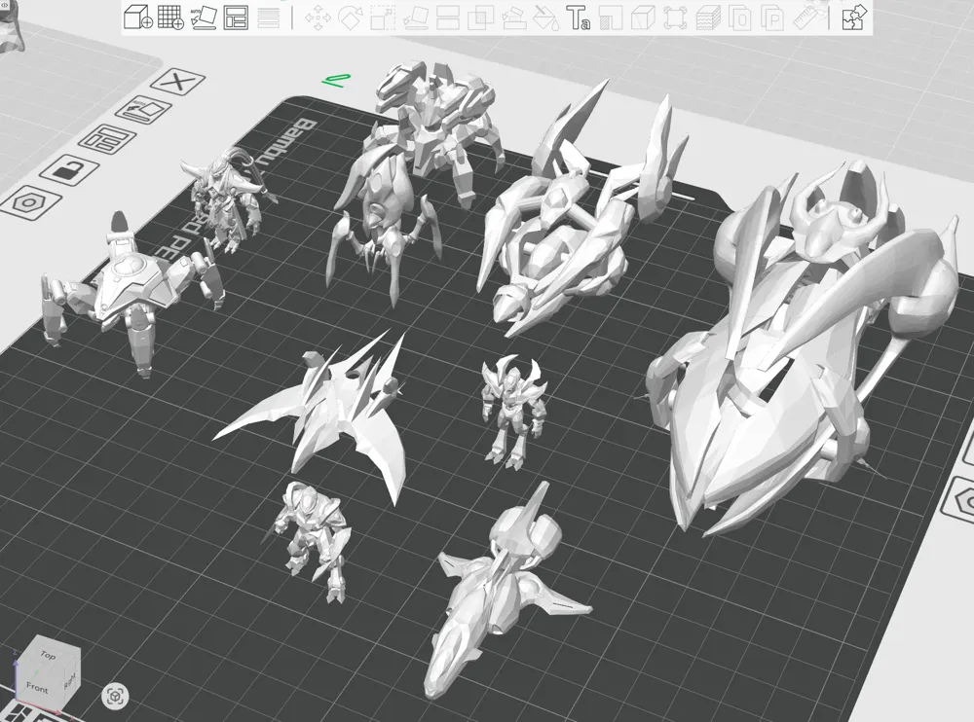Select the Move tool with four arrows
Screen dimensions: 974x722
[x=318, y=18]
